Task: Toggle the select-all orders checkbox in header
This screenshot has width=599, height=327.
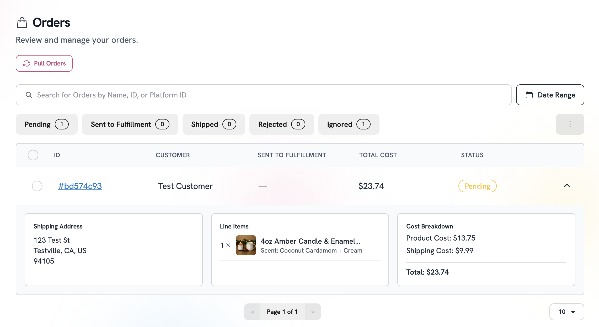Action: click(x=33, y=155)
